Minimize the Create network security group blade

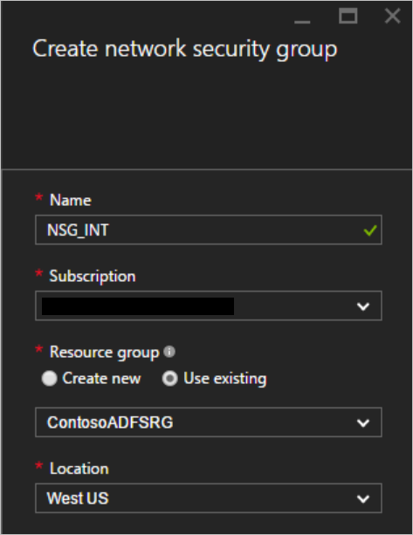[302, 22]
